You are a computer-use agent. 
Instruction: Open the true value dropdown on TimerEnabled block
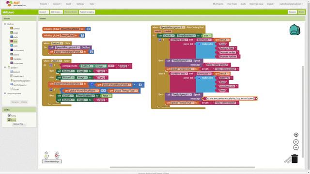[x=207, y=35]
